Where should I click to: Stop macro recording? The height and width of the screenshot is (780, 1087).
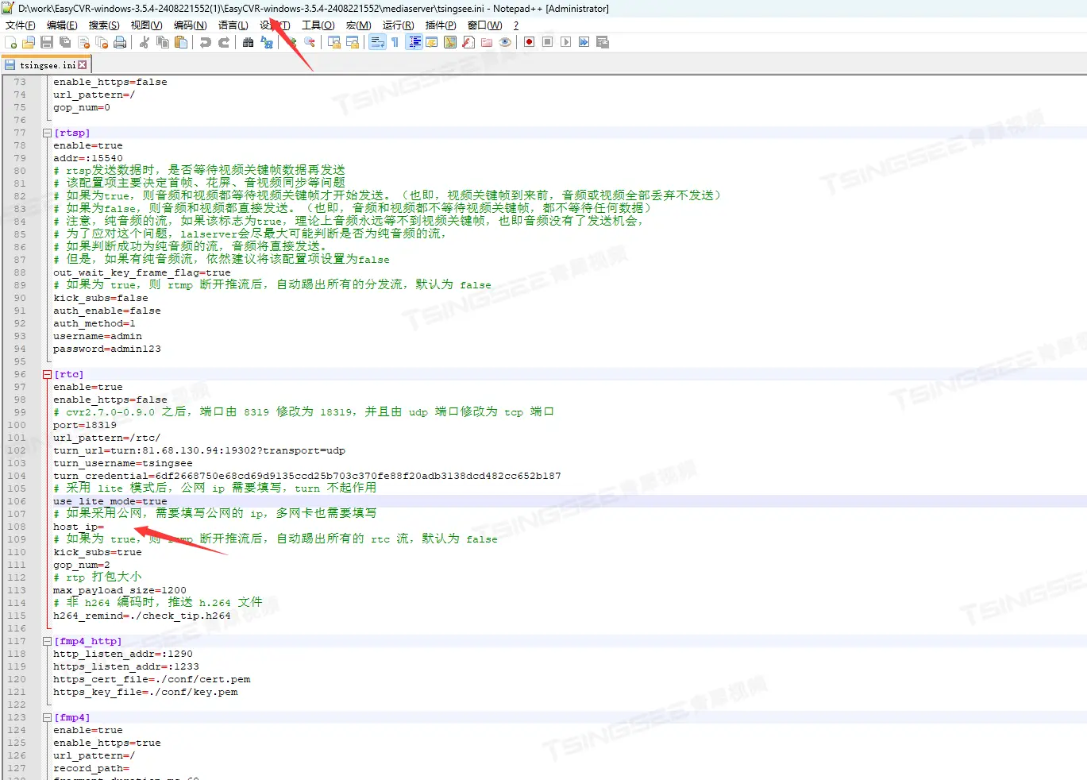pyautogui.click(x=547, y=42)
